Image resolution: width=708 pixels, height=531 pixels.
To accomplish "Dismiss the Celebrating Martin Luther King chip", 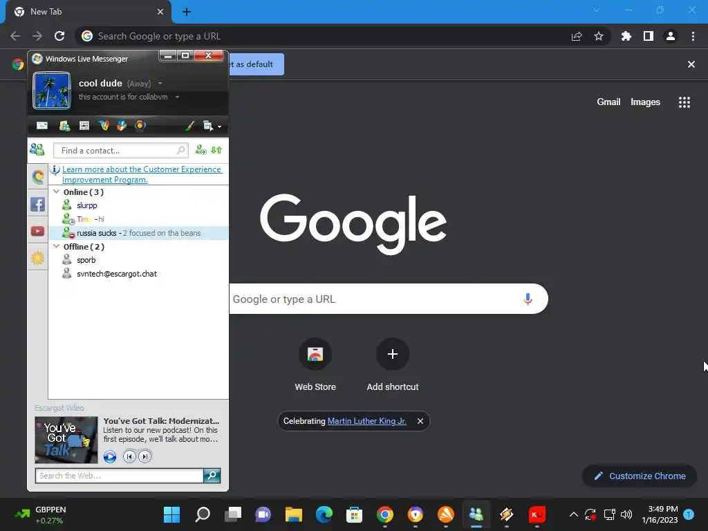I will pyautogui.click(x=420, y=421).
